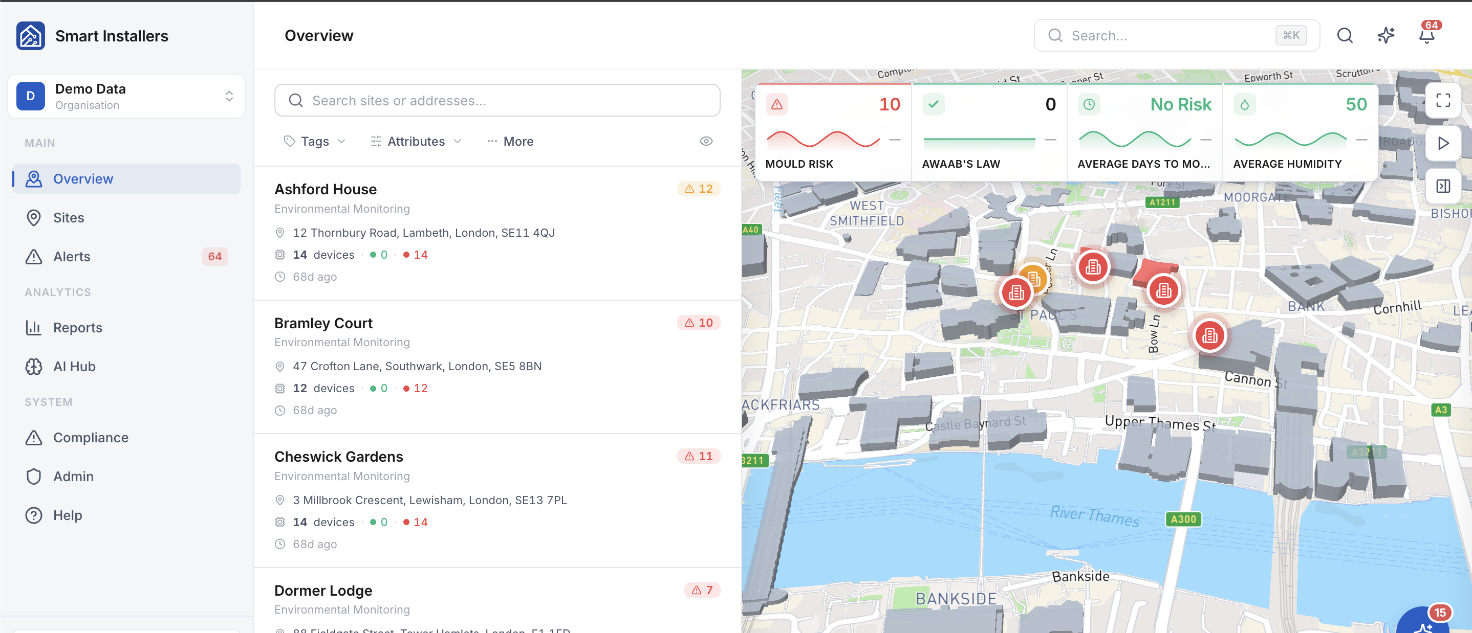Open the Awaab's Law stat card

989,132
